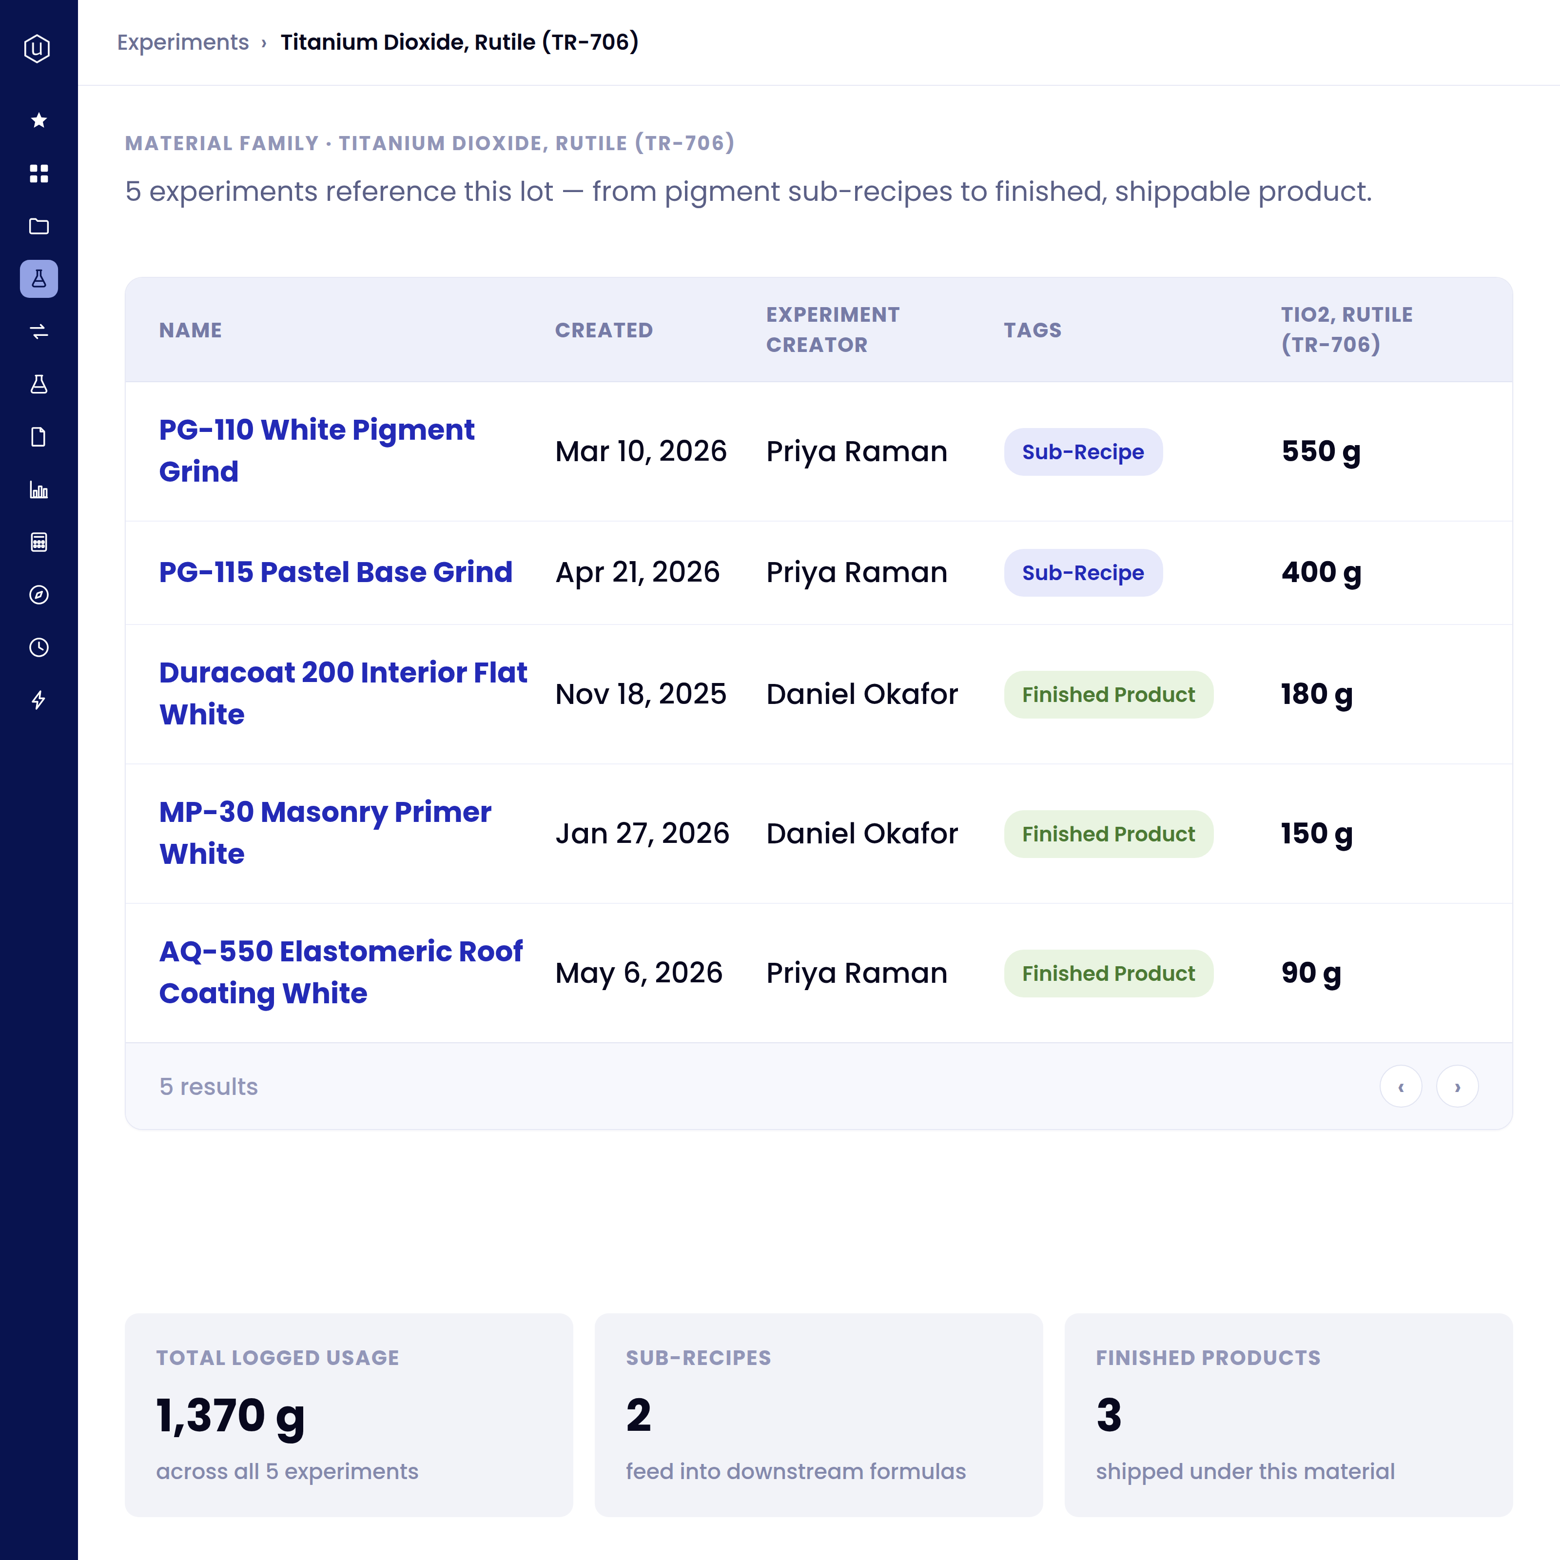Click the Total Logged Usage card
The image size is (1560, 1560).
pos(349,1415)
